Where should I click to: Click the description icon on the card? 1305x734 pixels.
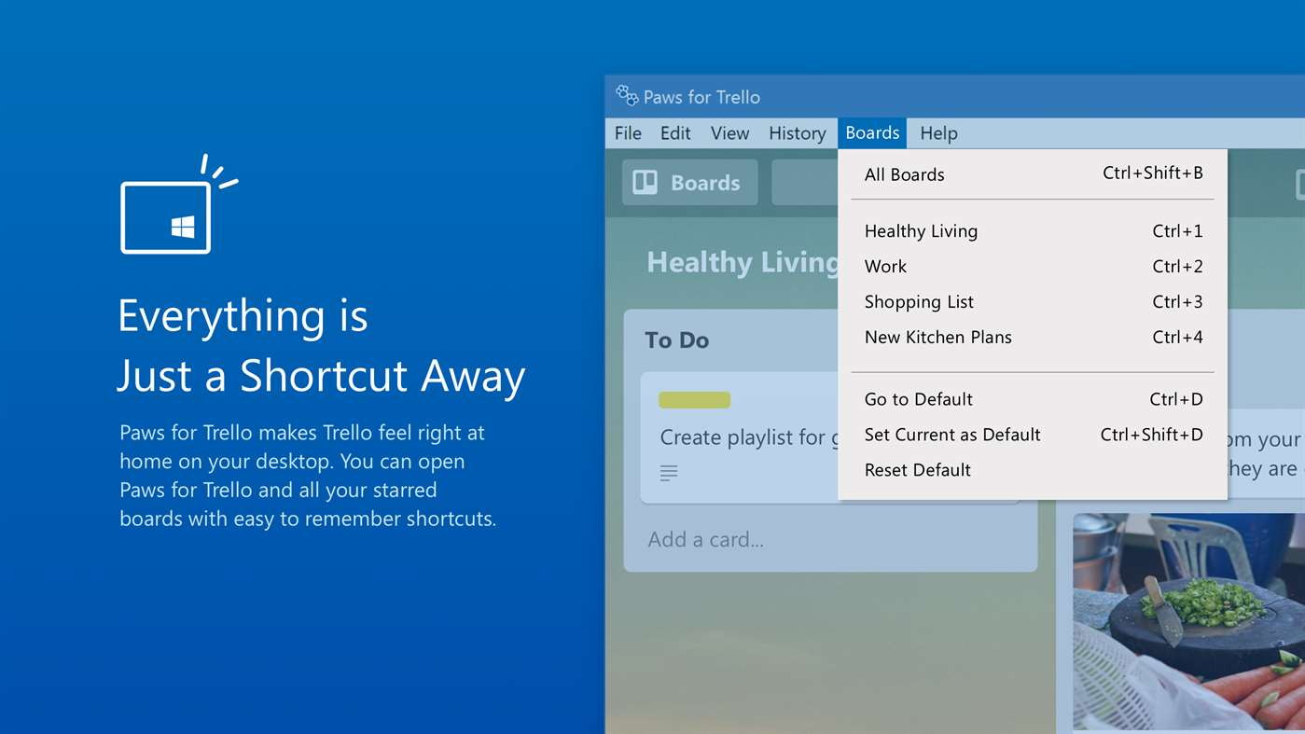(669, 473)
